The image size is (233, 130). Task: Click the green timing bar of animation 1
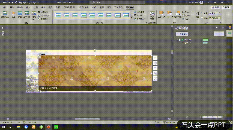coord(205,40)
